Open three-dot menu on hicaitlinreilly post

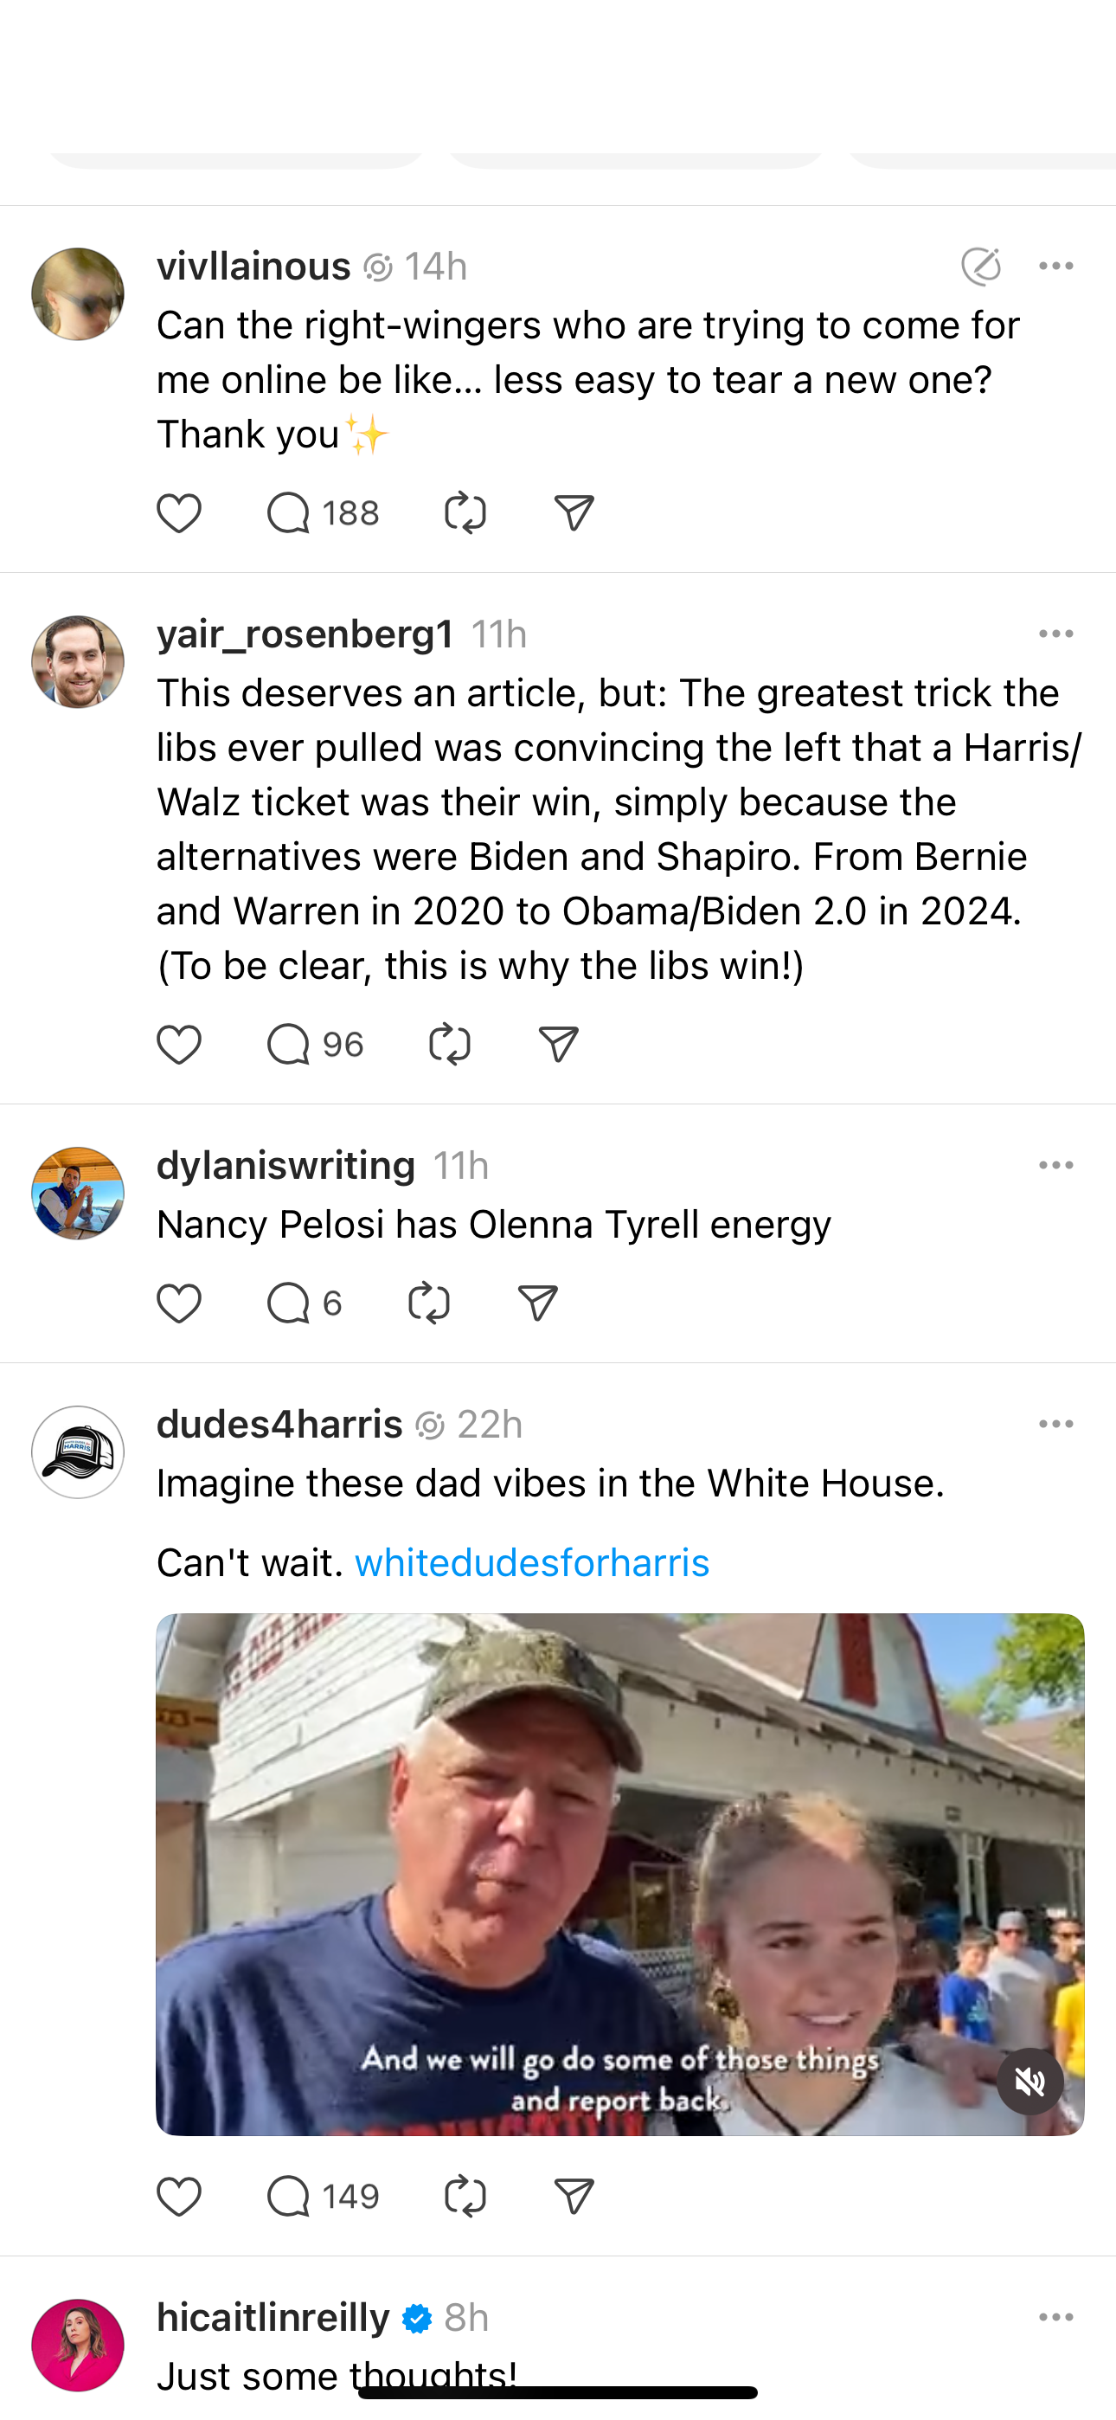pos(1056,2318)
